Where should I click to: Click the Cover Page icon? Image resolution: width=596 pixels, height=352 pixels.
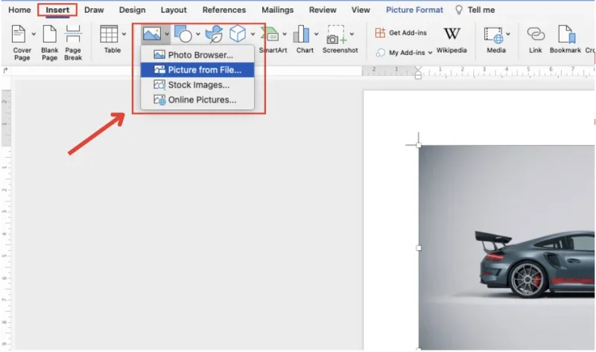[x=22, y=35]
